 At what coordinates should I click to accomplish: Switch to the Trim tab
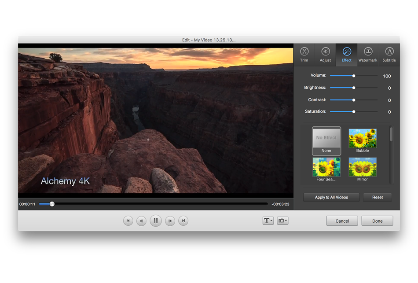(x=304, y=54)
